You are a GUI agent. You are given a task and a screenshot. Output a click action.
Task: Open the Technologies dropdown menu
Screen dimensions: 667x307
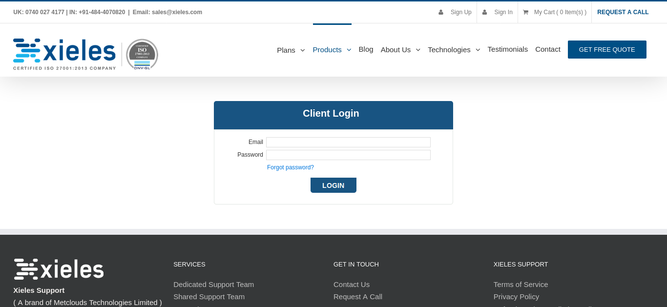click(454, 50)
